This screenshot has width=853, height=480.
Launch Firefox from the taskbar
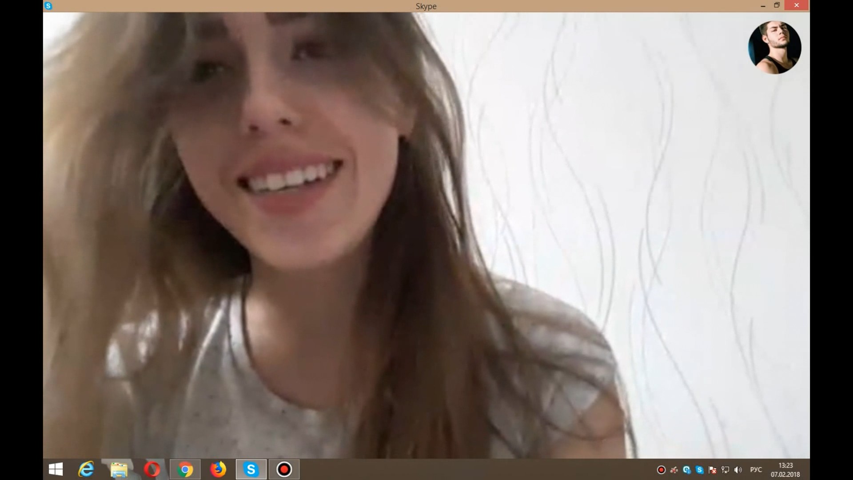pyautogui.click(x=218, y=469)
